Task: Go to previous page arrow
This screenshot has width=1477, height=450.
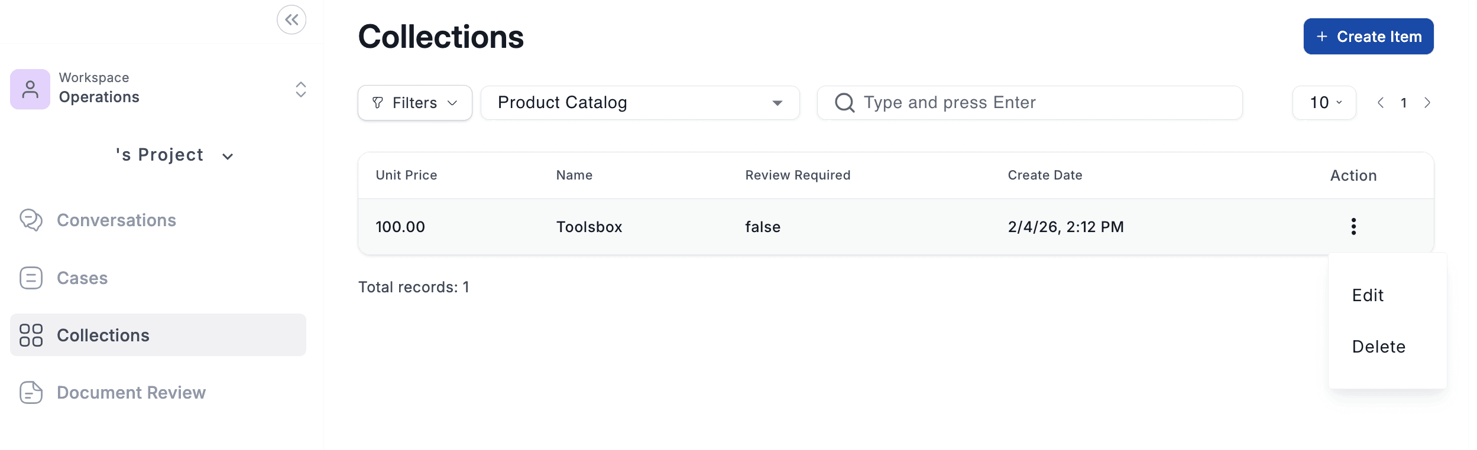Action: 1381,103
